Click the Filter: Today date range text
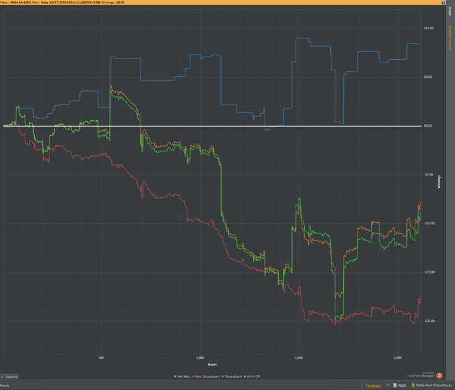This screenshot has width=455, height=390. pos(66,3)
